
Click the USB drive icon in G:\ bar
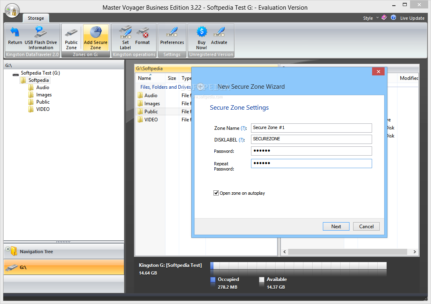tap(12, 267)
